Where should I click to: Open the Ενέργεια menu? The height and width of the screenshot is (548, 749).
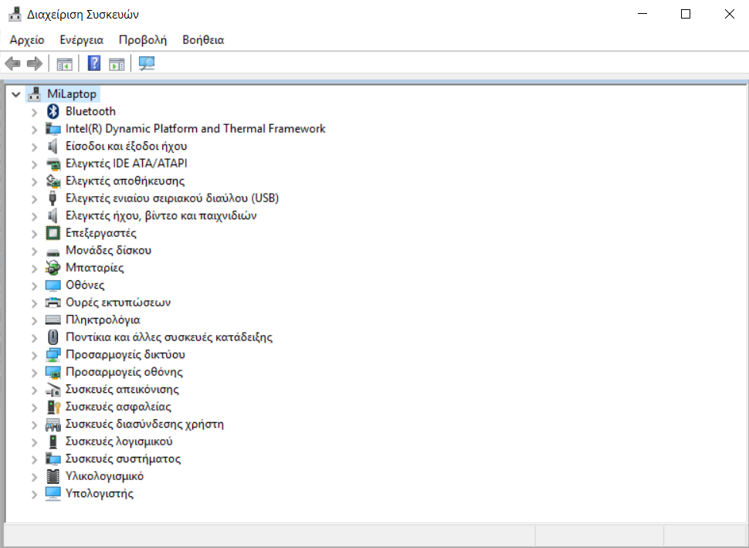tap(82, 40)
